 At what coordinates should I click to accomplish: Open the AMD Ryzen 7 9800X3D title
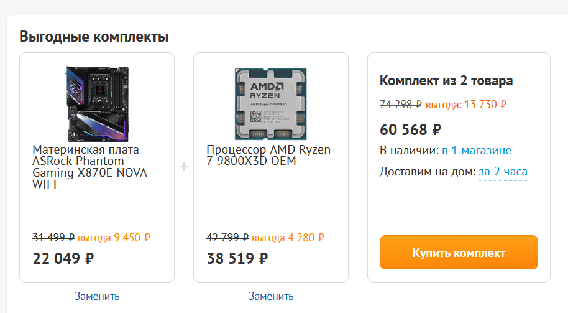[x=268, y=156]
